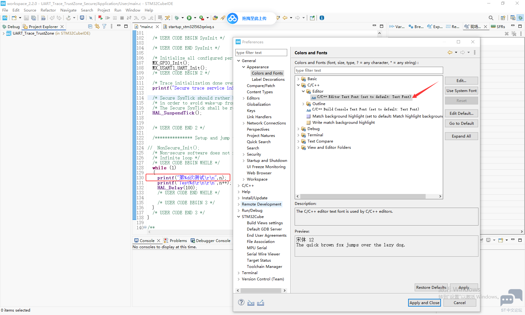This screenshot has width=525, height=315.
Task: Switch to the SFRs tab
Action: (498, 27)
